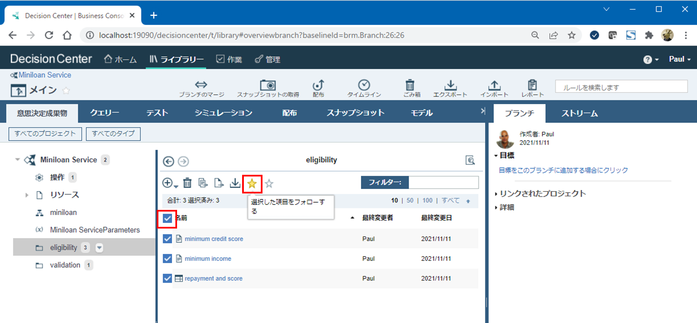Show 50 items per page
697x323 pixels.
[x=410, y=201]
